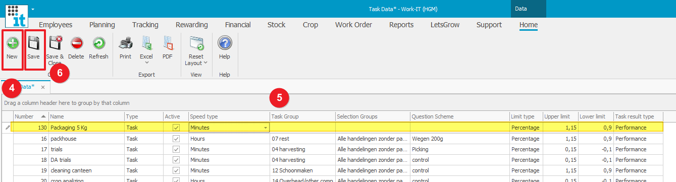Viewport: 676px width, 182px height.
Task: Click the Save & Close icon
Action: click(55, 43)
